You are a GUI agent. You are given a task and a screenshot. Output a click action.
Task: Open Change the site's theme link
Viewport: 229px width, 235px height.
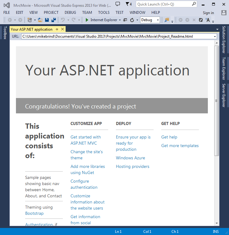click(x=86, y=155)
